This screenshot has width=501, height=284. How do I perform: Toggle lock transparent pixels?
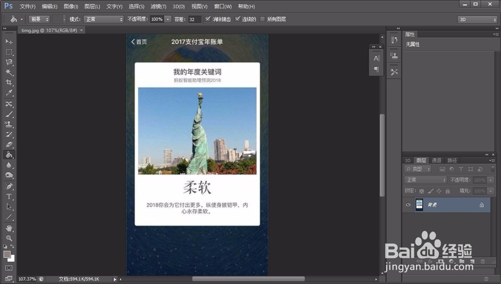[x=421, y=191]
